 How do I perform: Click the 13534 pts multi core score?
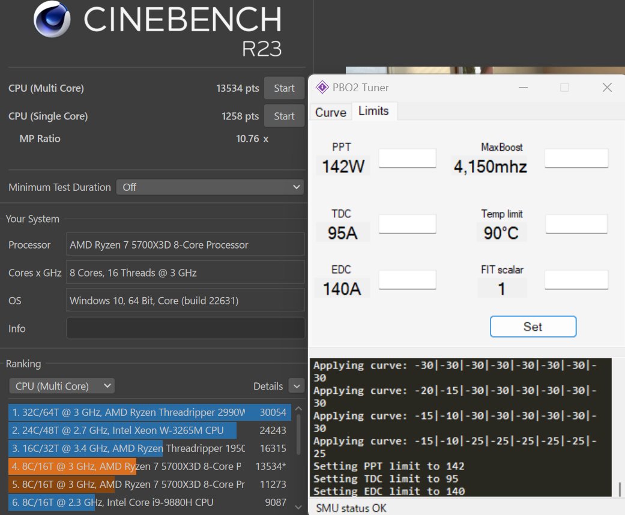(238, 88)
